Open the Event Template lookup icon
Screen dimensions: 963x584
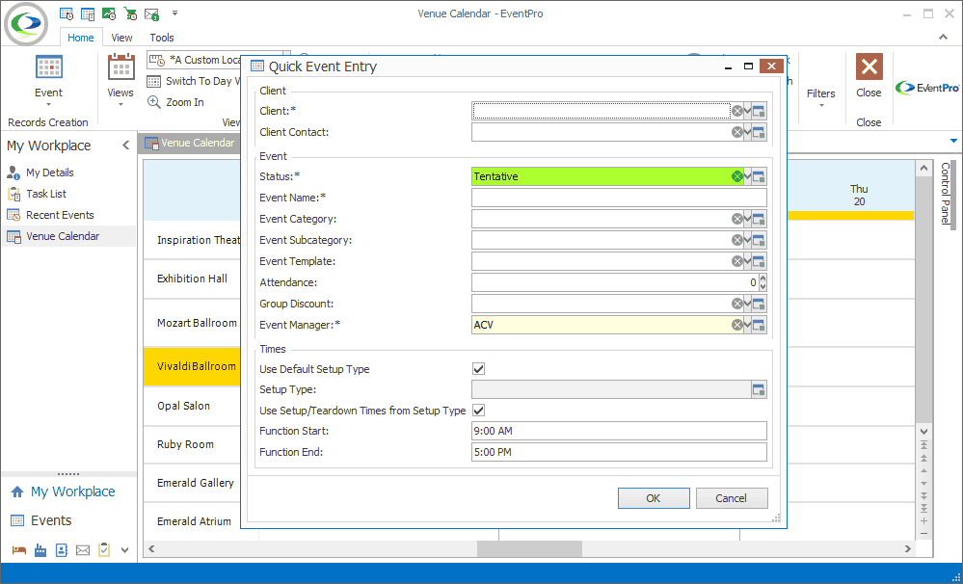click(x=759, y=261)
